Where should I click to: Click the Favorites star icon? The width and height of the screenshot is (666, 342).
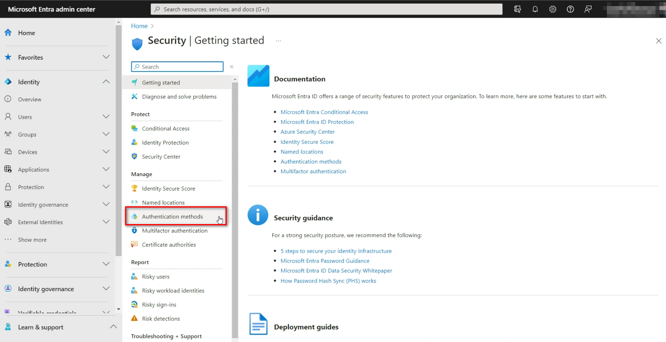point(8,57)
